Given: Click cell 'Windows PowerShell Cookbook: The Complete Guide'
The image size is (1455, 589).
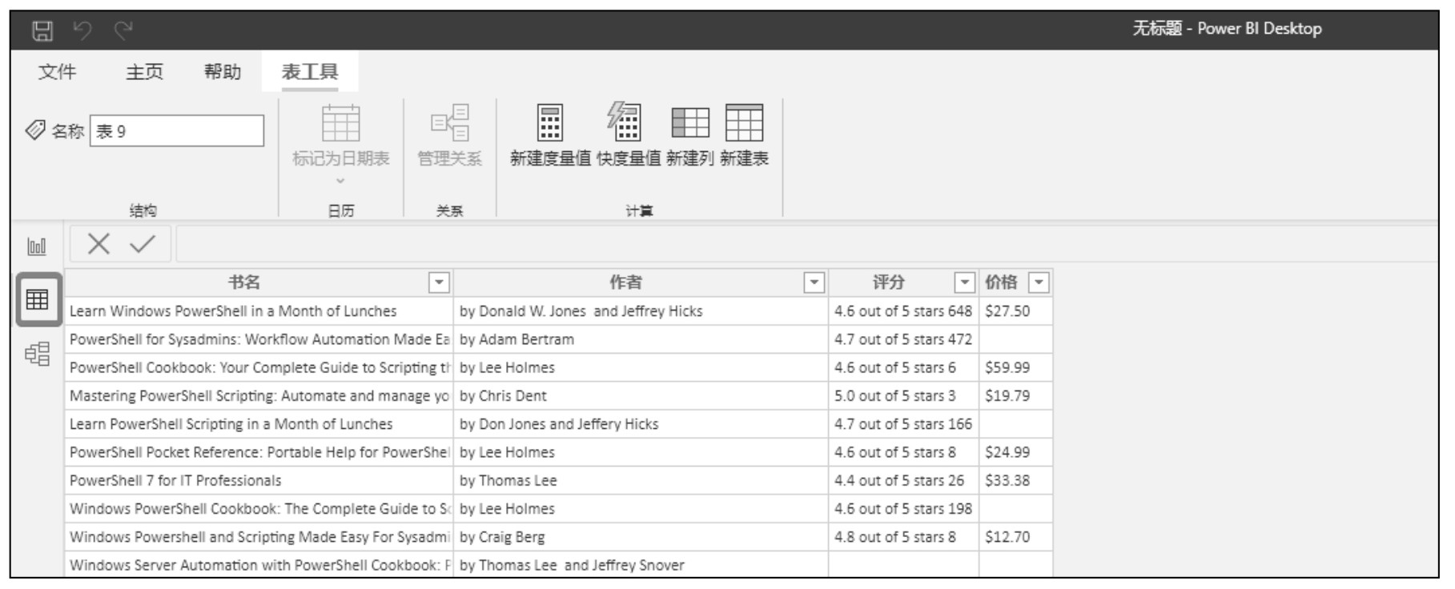Looking at the screenshot, I should point(259,509).
